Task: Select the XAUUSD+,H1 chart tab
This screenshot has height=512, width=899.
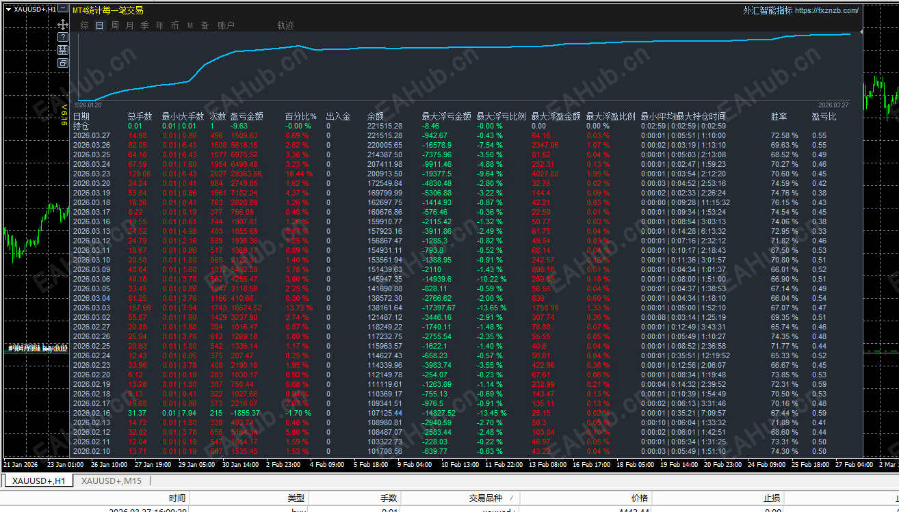Action: (38, 481)
